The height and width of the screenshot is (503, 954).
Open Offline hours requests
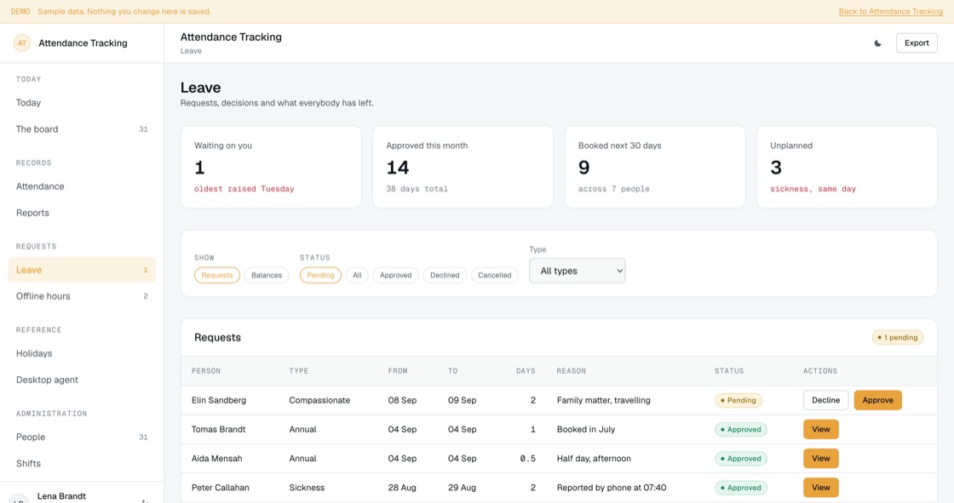(82, 296)
